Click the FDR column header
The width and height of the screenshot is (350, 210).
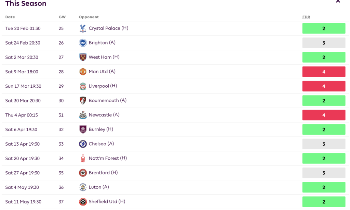pyautogui.click(x=306, y=17)
